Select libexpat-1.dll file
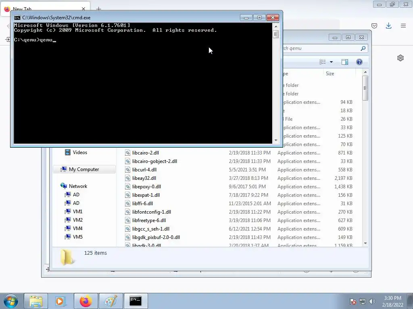This screenshot has width=413, height=309. click(x=146, y=195)
